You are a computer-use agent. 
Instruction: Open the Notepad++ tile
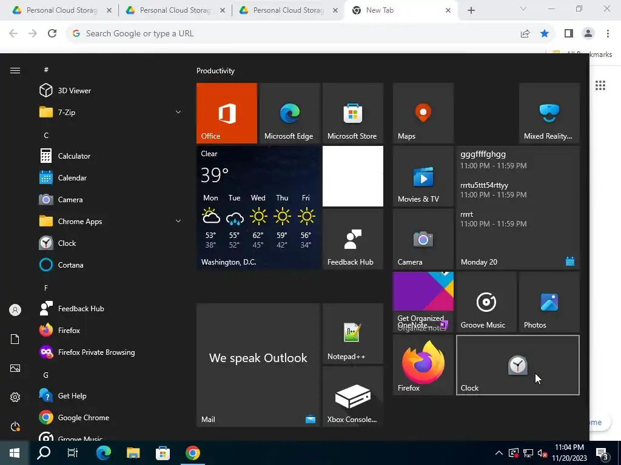click(353, 334)
